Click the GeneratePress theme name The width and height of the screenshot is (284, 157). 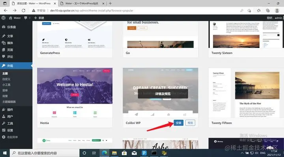[50, 53]
